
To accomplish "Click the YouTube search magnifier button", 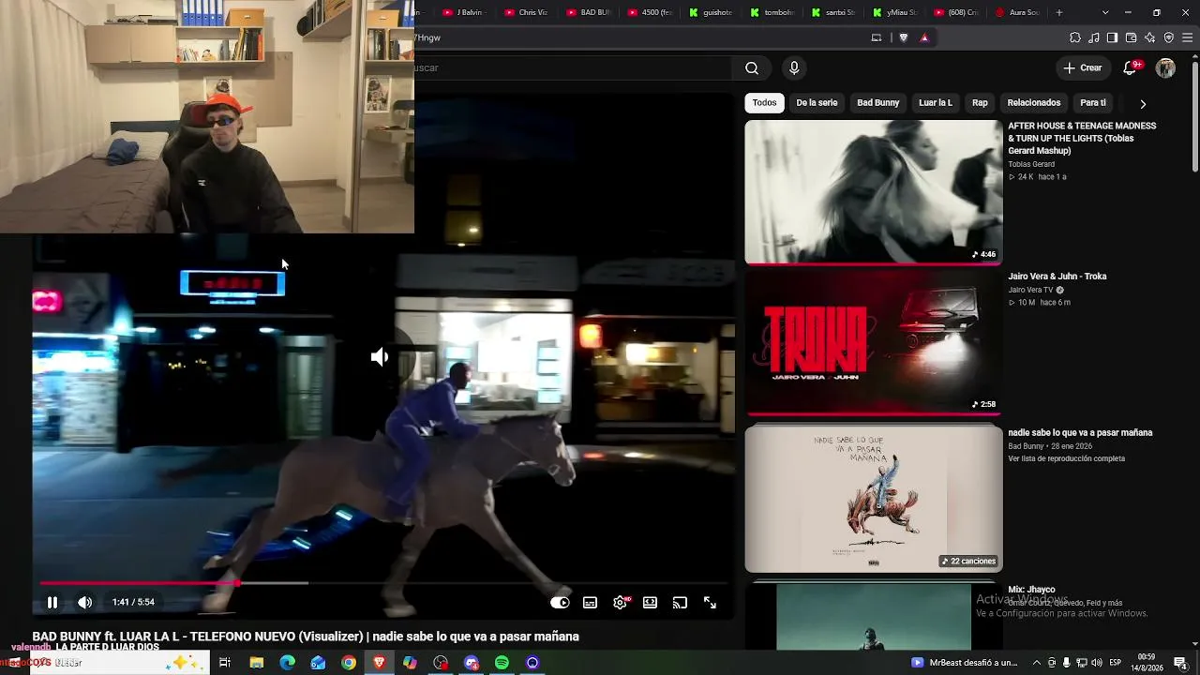I will click(x=752, y=67).
